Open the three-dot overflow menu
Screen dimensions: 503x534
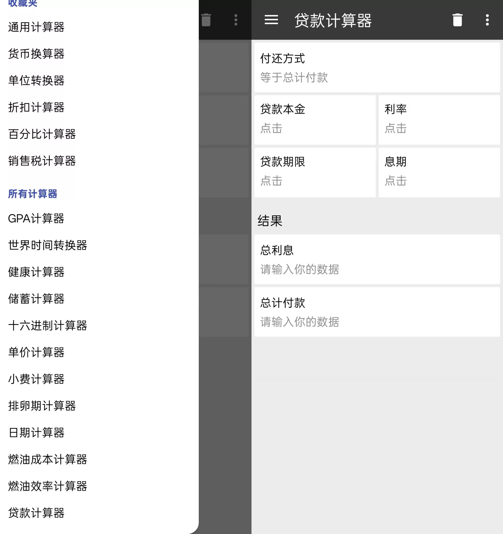click(487, 20)
